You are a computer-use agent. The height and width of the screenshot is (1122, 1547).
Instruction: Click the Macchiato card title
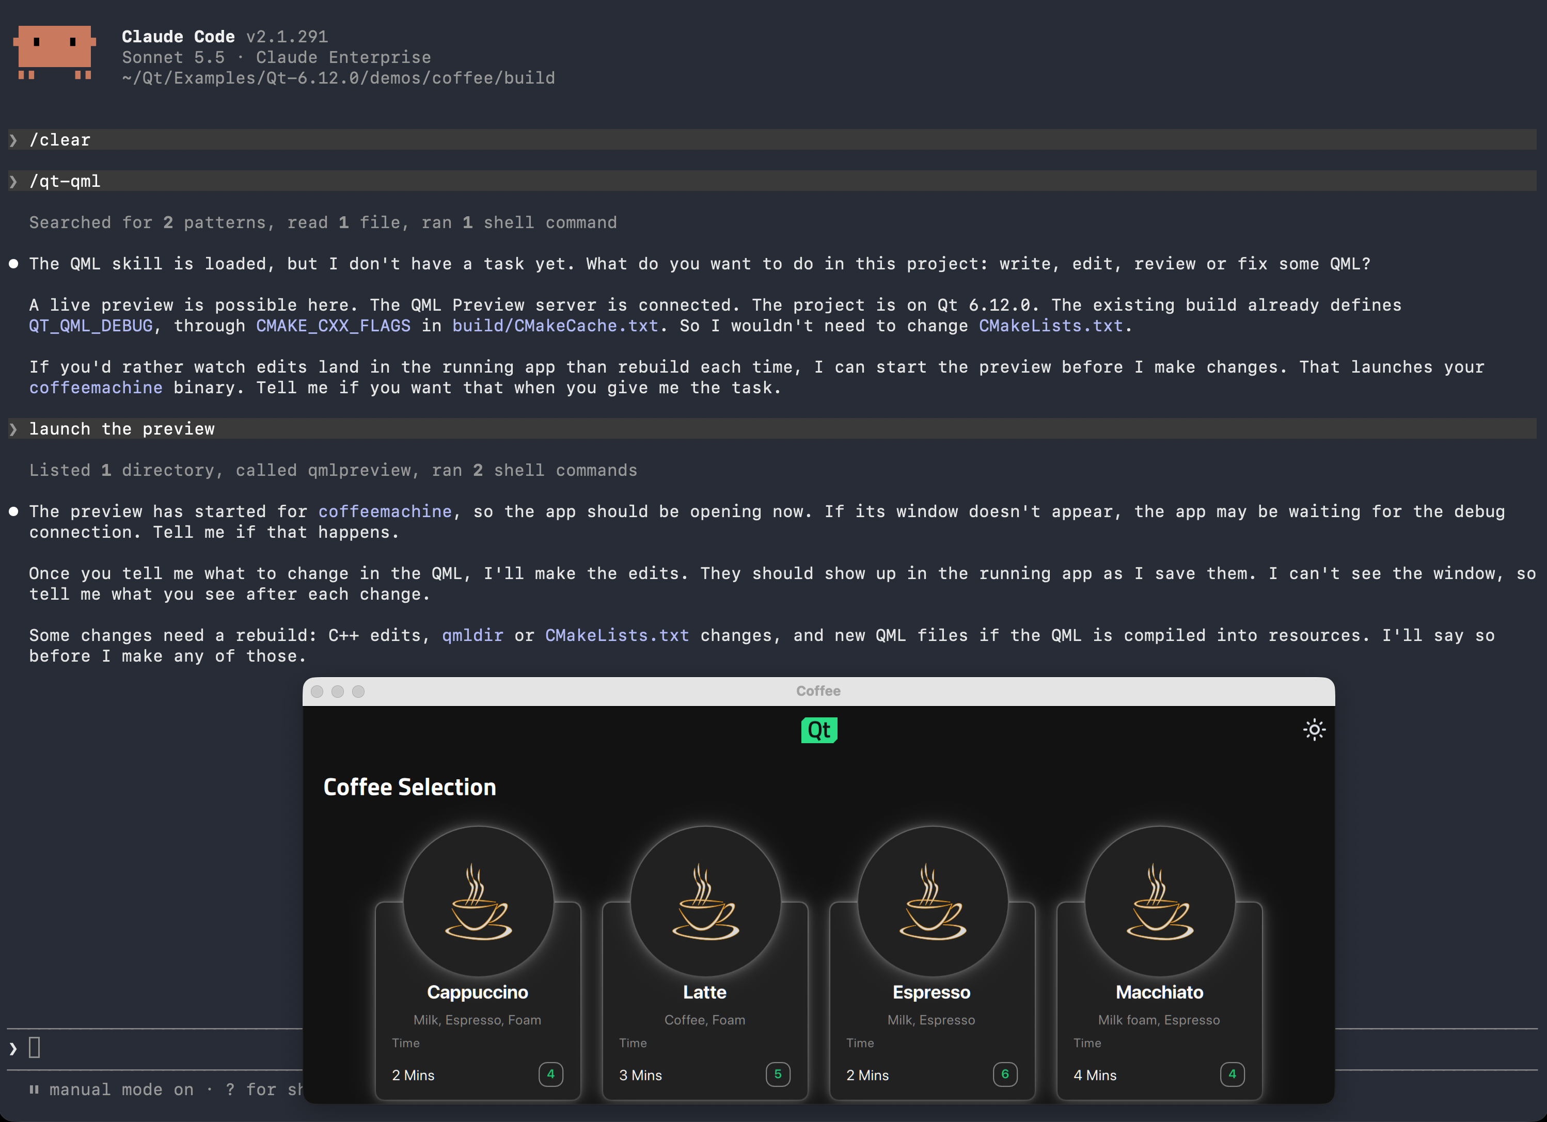click(x=1159, y=992)
